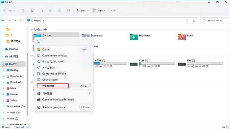Select Desktop in navigation tree
The width and height of the screenshot is (230, 129).
tap(12, 70)
